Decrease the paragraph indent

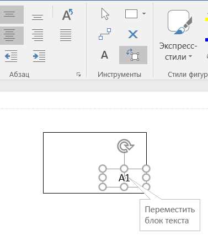coord(11,56)
